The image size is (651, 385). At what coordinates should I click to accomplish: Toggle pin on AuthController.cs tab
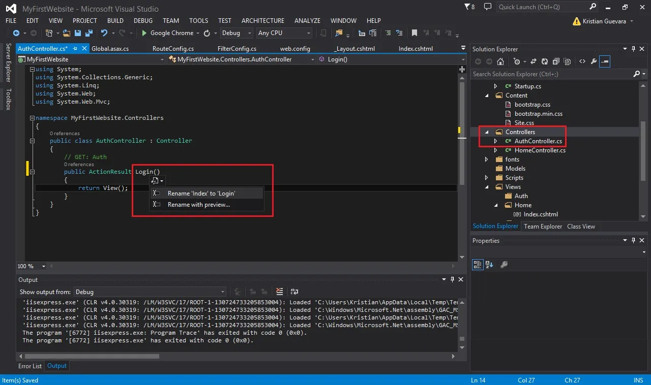tap(75, 49)
